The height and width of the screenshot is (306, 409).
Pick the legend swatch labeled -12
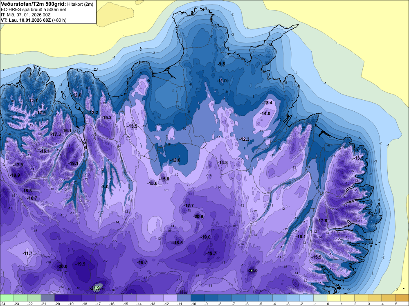coord(170,298)
